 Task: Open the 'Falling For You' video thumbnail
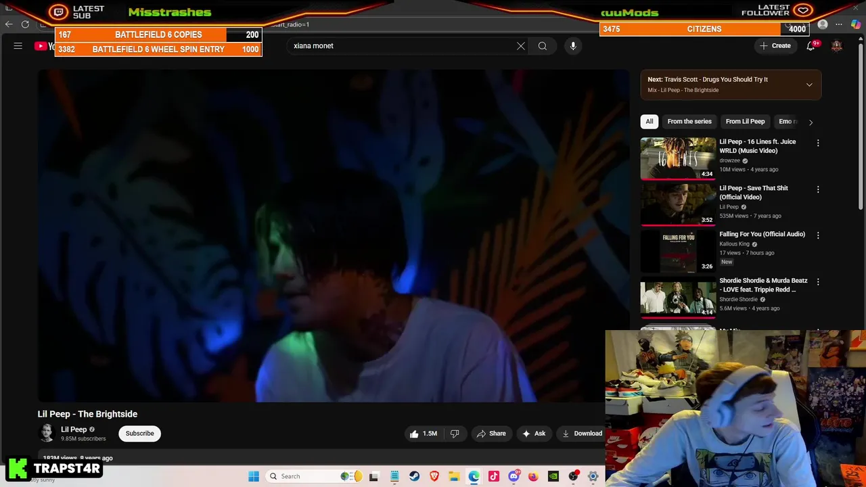[x=678, y=251]
